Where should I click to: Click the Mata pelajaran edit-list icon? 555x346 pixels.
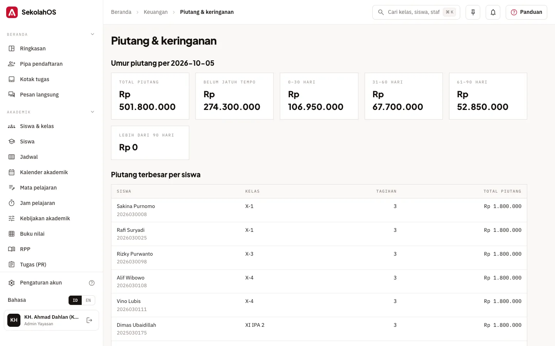click(x=12, y=188)
